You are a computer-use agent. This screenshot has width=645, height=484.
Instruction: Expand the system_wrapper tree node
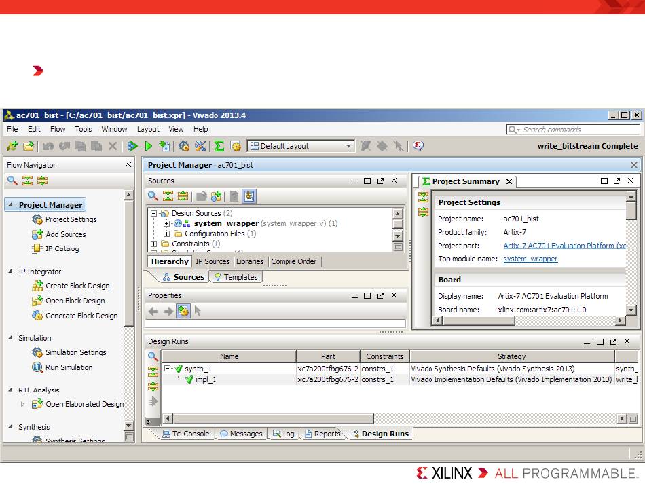coord(166,223)
